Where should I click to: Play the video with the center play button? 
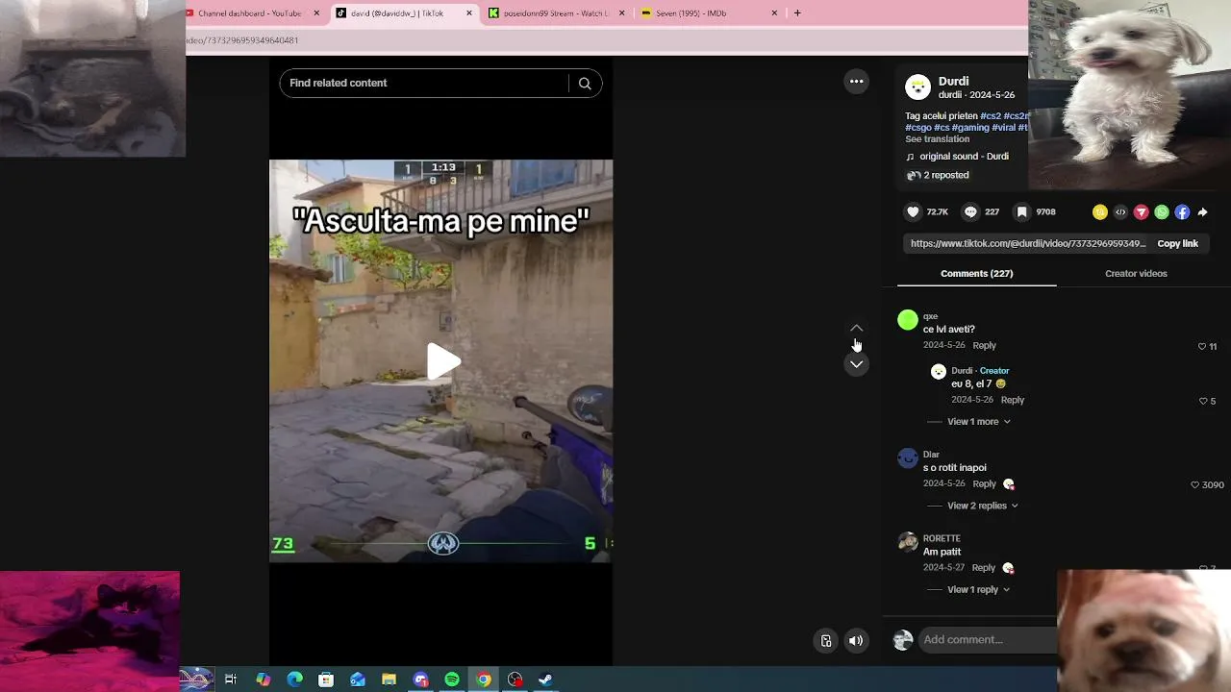(x=442, y=361)
